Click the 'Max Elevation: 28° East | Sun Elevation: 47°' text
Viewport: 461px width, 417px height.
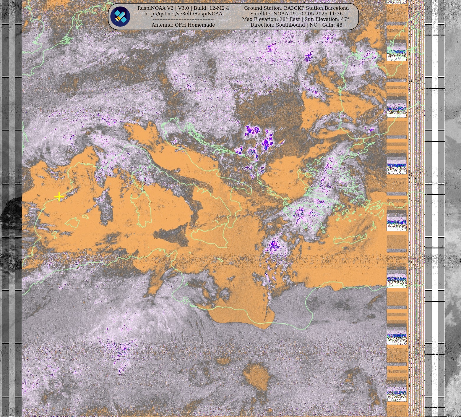click(296, 19)
